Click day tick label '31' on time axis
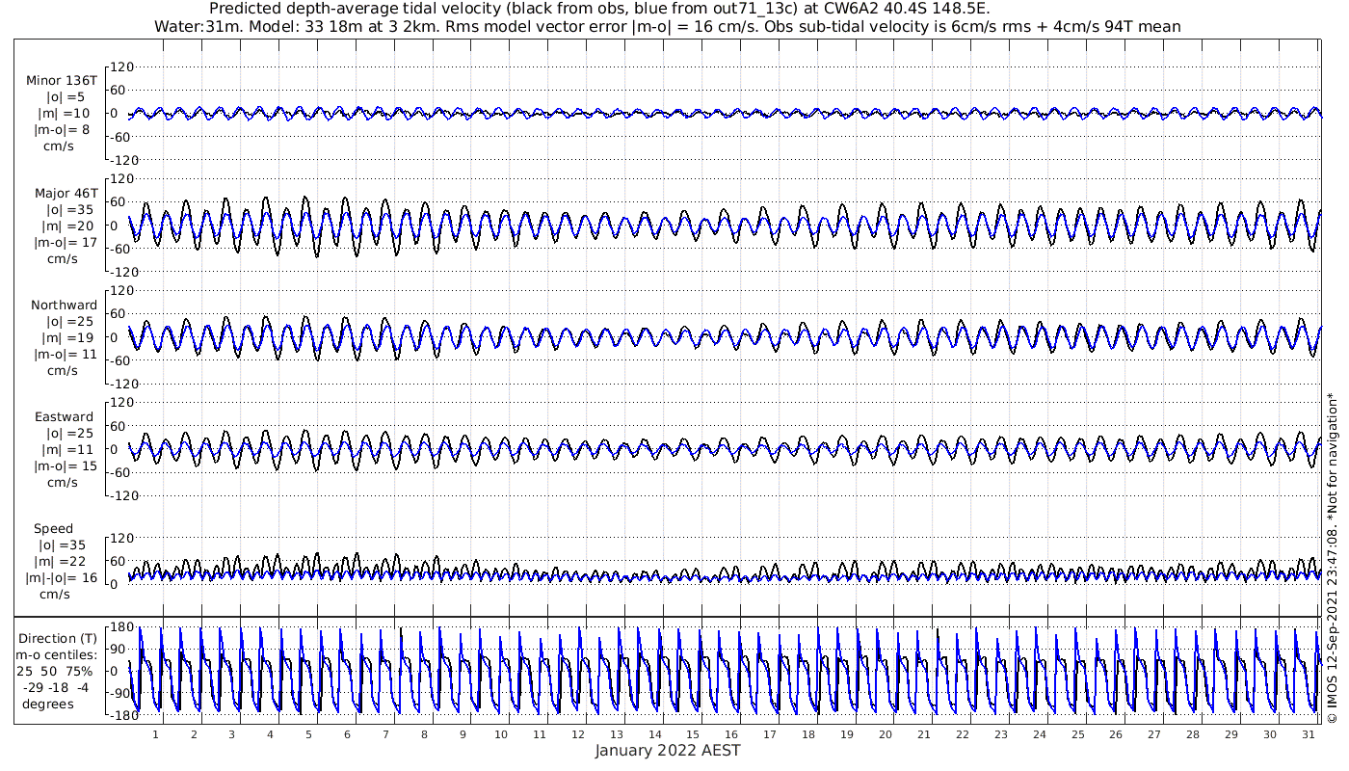Viewport: 1349px width, 771px height. pos(1308,734)
